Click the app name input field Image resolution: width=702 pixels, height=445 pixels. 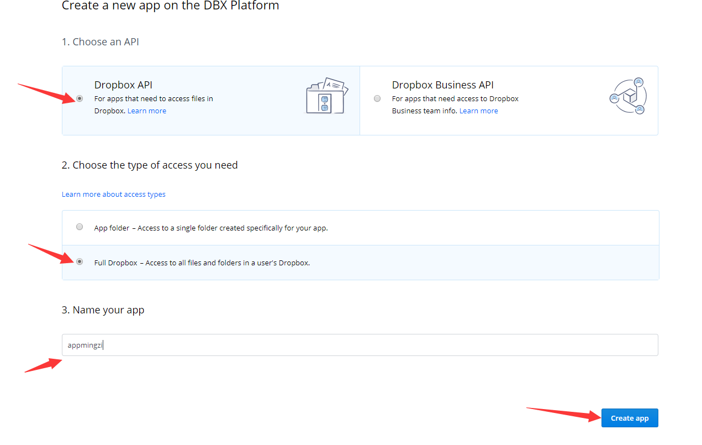point(360,345)
